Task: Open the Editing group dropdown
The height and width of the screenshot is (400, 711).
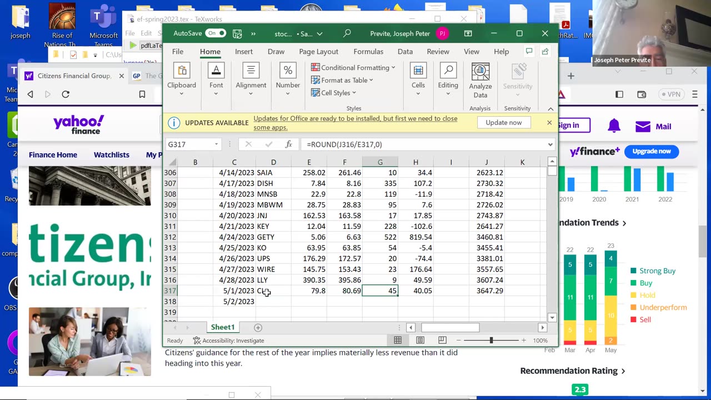Action: click(x=448, y=79)
